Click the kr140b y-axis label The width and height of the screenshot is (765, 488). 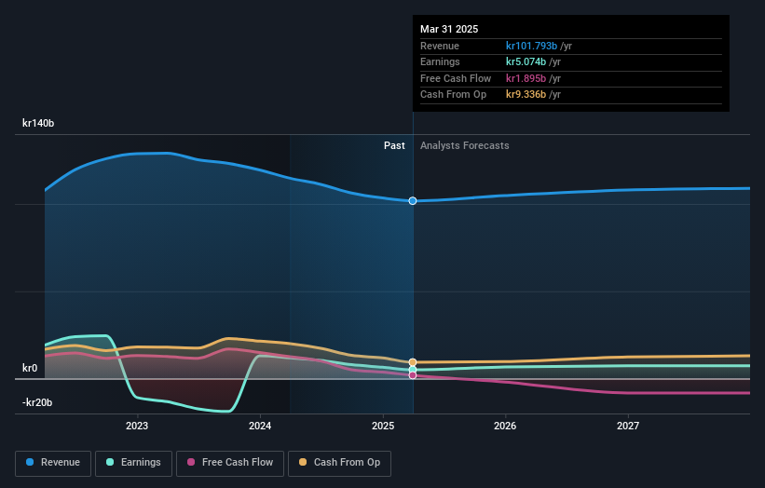(38, 123)
